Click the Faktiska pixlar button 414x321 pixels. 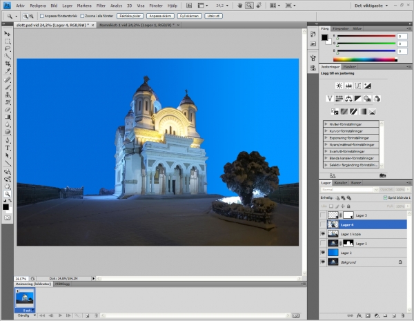pyautogui.click(x=130, y=16)
